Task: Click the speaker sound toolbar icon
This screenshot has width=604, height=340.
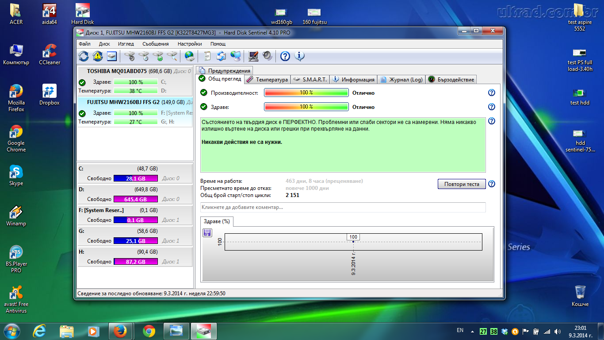Action: coord(267,56)
